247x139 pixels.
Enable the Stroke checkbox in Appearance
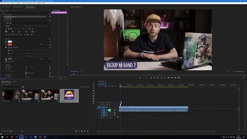click(x=6, y=44)
